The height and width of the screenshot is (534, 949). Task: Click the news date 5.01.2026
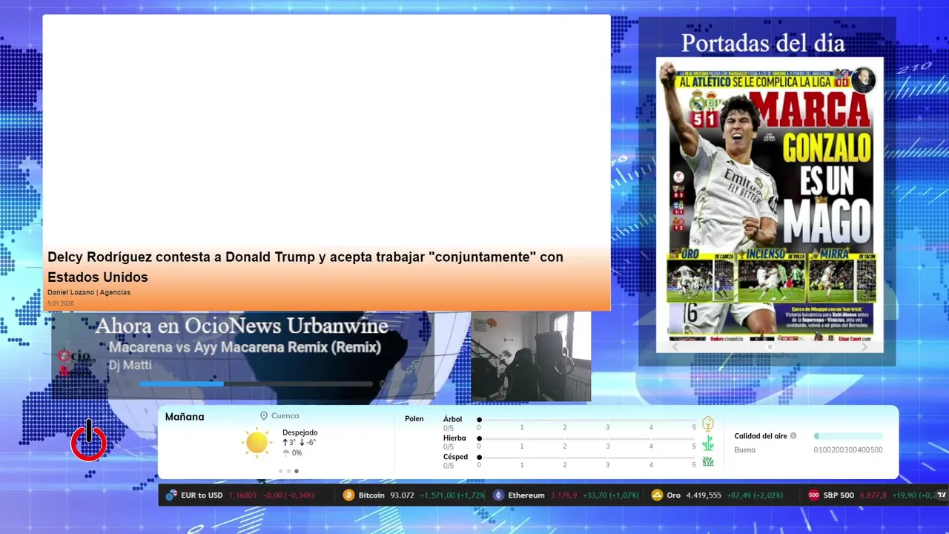coord(61,303)
